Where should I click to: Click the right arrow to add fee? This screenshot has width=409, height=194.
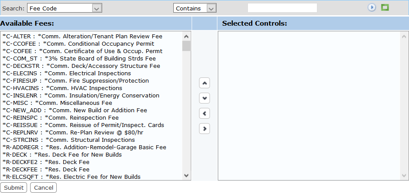point(205,128)
